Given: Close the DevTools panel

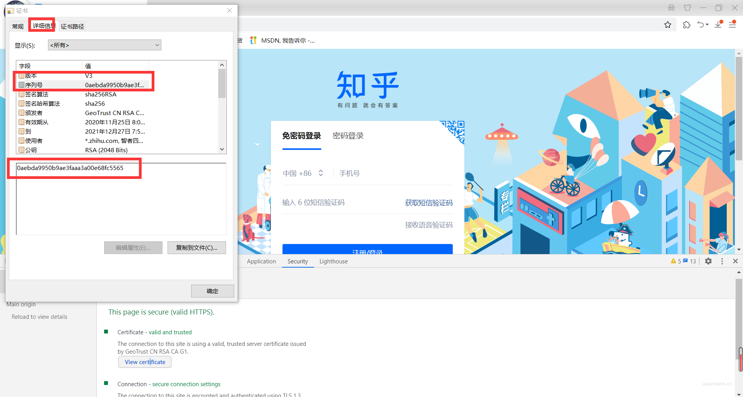Looking at the screenshot, I should [735, 261].
